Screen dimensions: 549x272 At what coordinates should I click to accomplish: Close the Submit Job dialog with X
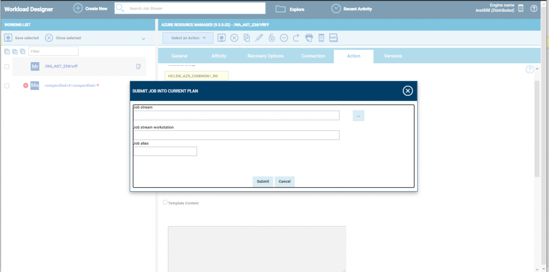point(407,90)
